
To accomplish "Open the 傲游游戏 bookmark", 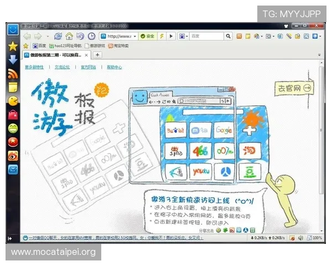I will click(x=95, y=46).
